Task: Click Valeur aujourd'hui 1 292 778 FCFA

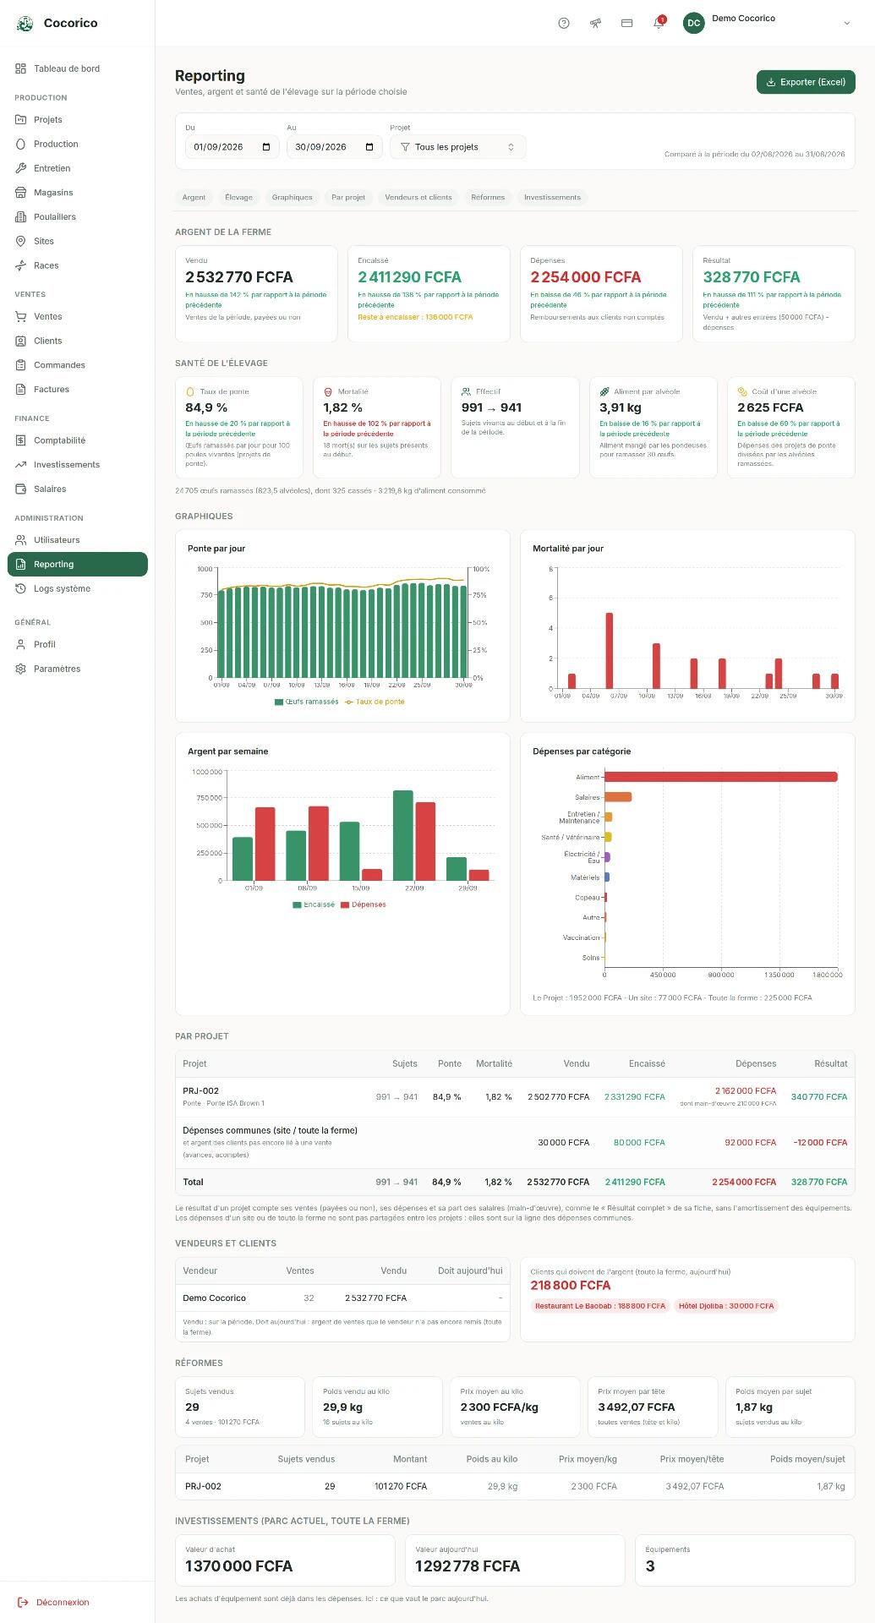Action: click(468, 1566)
